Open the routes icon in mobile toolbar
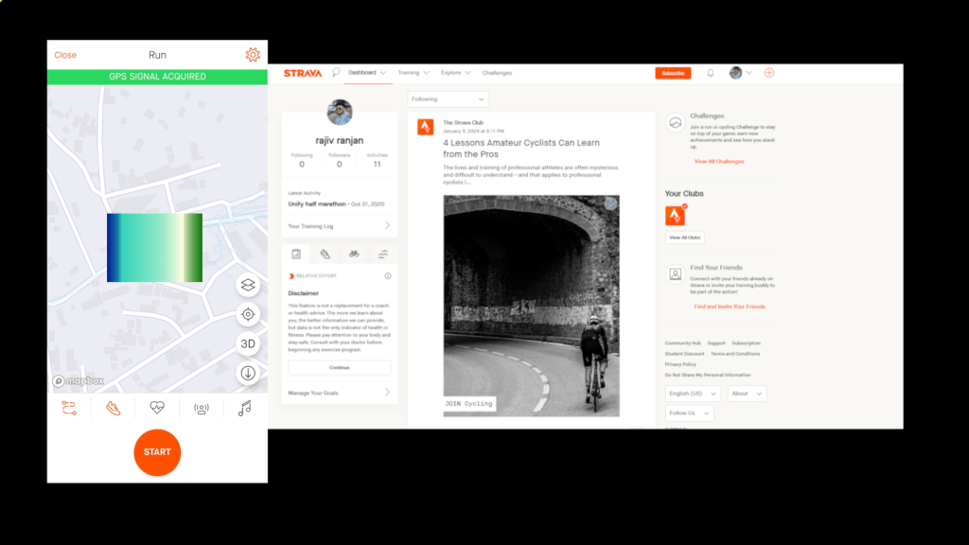The image size is (969, 545). (69, 409)
